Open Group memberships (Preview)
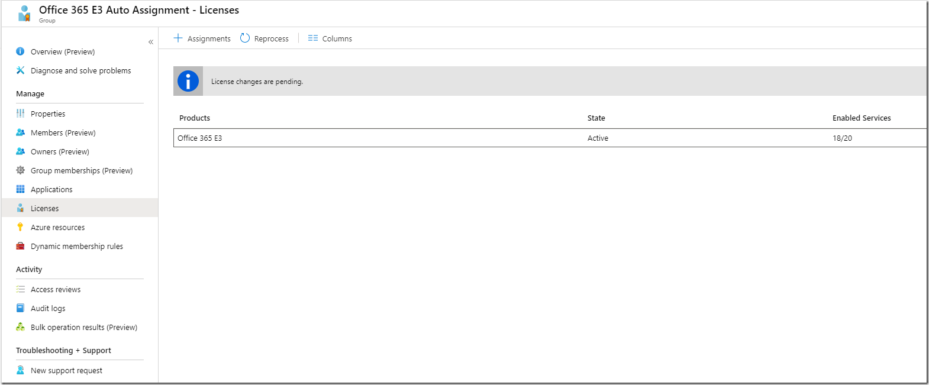This screenshot has width=929, height=385. (x=82, y=171)
